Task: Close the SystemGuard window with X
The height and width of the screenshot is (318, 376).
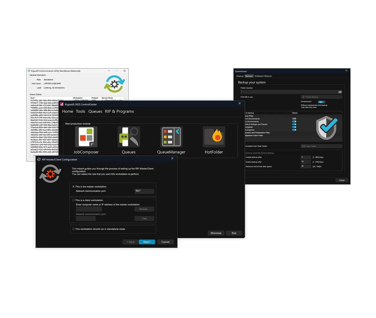Action: click(x=346, y=71)
